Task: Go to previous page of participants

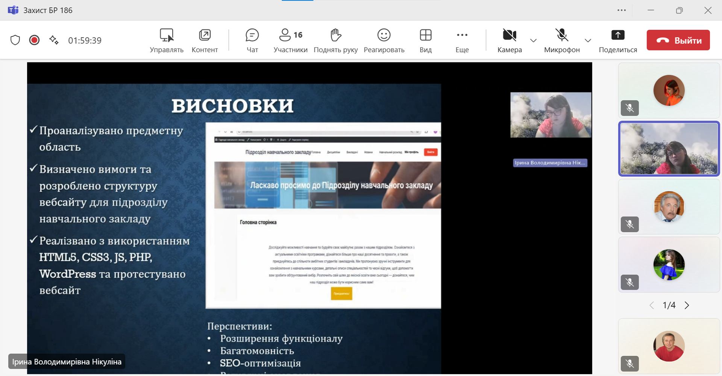Action: (x=652, y=305)
